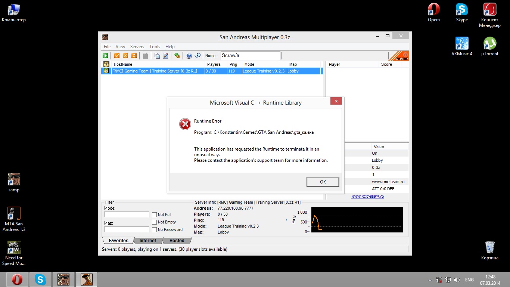
Task: Click the volume speaker tray icon
Action: (457, 280)
